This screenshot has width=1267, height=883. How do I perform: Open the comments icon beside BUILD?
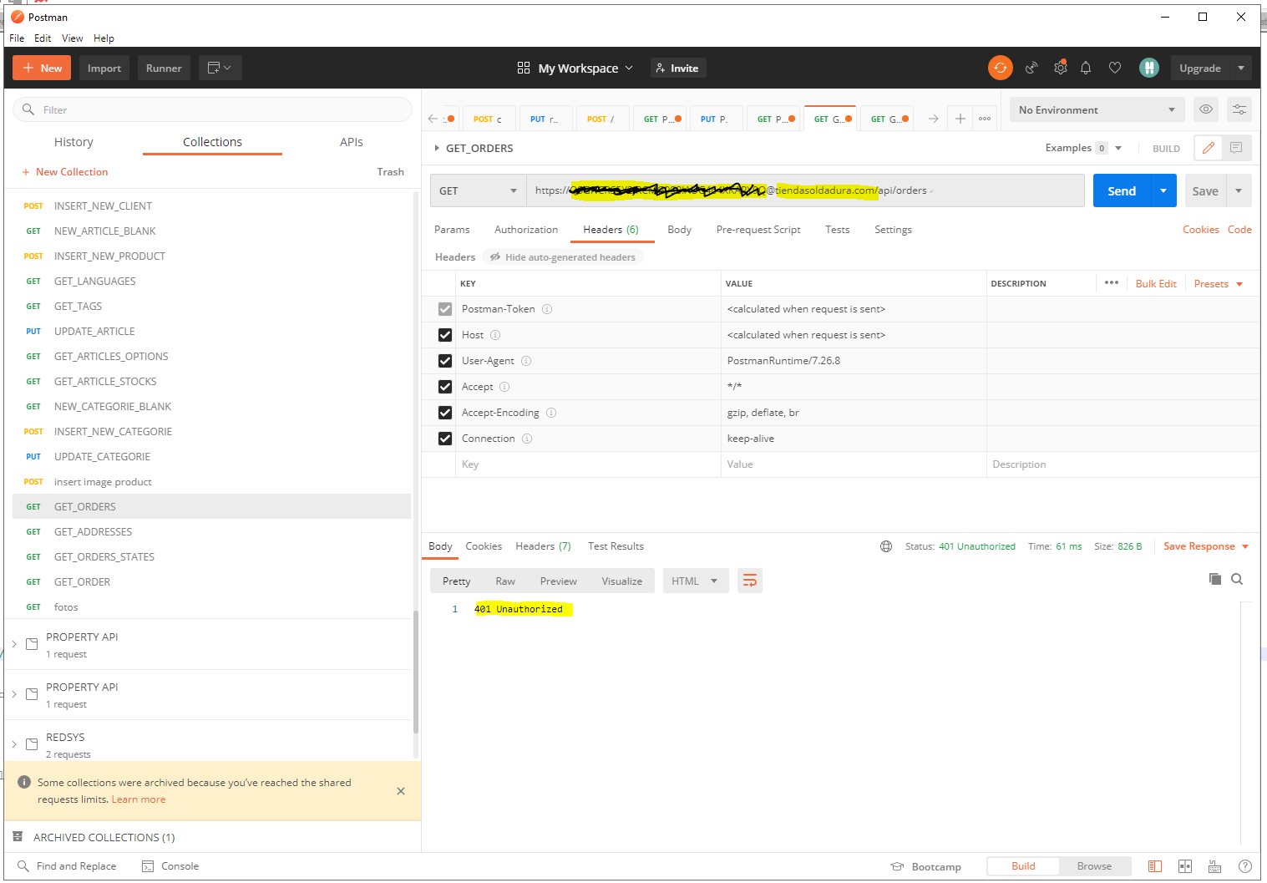[x=1236, y=148]
